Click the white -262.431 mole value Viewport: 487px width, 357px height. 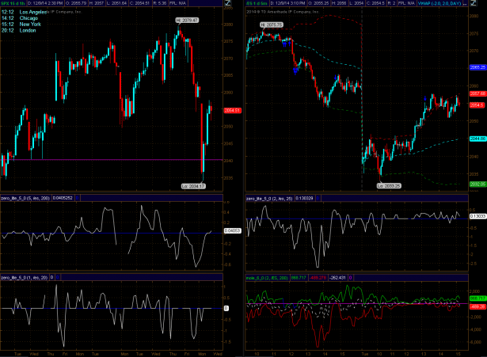point(337,278)
